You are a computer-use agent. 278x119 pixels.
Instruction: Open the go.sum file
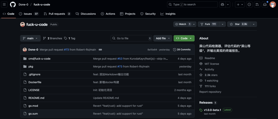pyautogui.click(x=33, y=114)
